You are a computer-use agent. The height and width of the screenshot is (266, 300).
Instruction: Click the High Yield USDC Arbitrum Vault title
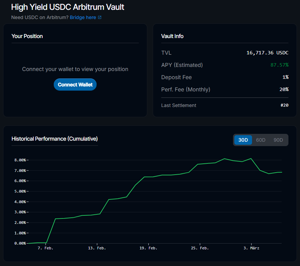click(68, 7)
